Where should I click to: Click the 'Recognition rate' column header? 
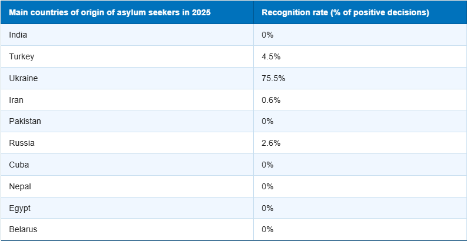click(x=345, y=12)
